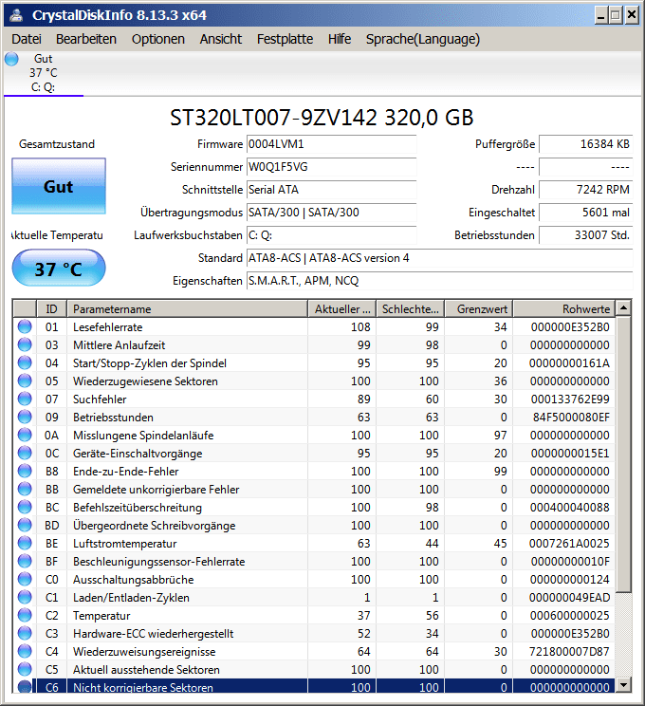The width and height of the screenshot is (645, 706).
Task: Click the Schnittstelle field Serial ATA
Action: click(x=331, y=190)
